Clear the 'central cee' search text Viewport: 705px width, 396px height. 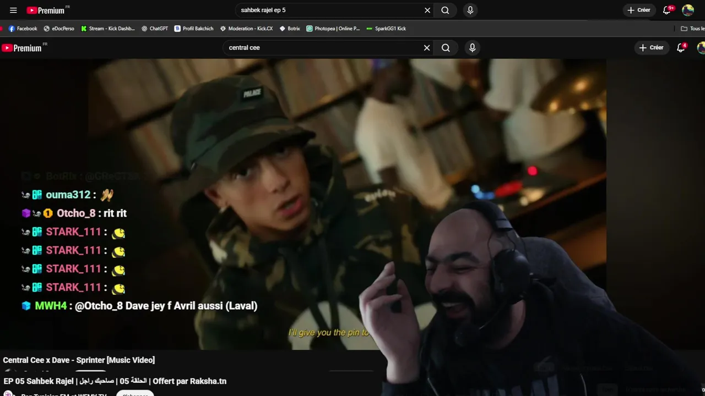[x=427, y=48]
